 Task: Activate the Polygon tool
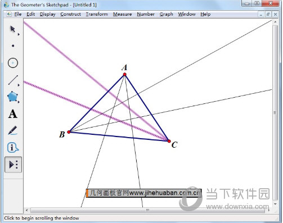point(12,97)
